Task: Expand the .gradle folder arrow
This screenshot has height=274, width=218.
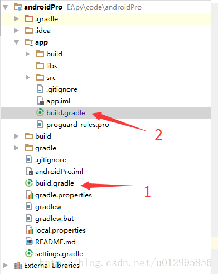Action: pos(17,19)
